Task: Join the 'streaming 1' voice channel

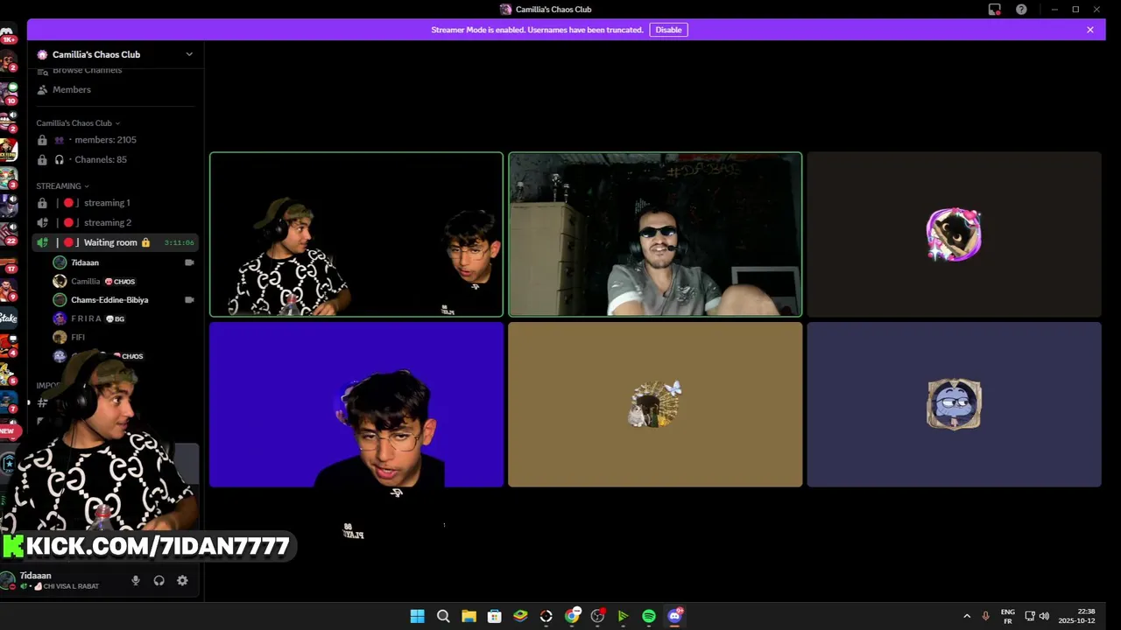Action: point(115,203)
